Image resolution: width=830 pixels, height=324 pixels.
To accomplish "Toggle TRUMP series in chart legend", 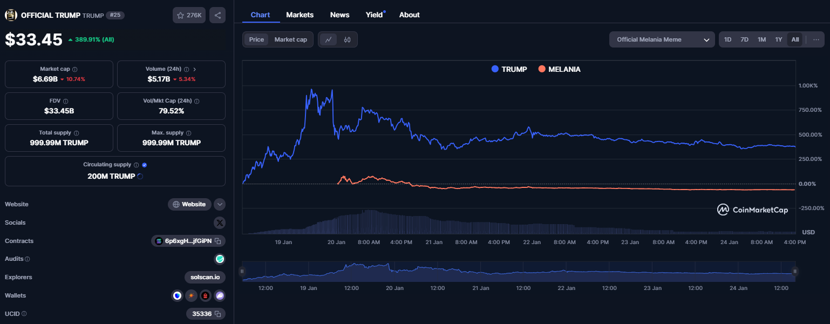I will (x=509, y=69).
